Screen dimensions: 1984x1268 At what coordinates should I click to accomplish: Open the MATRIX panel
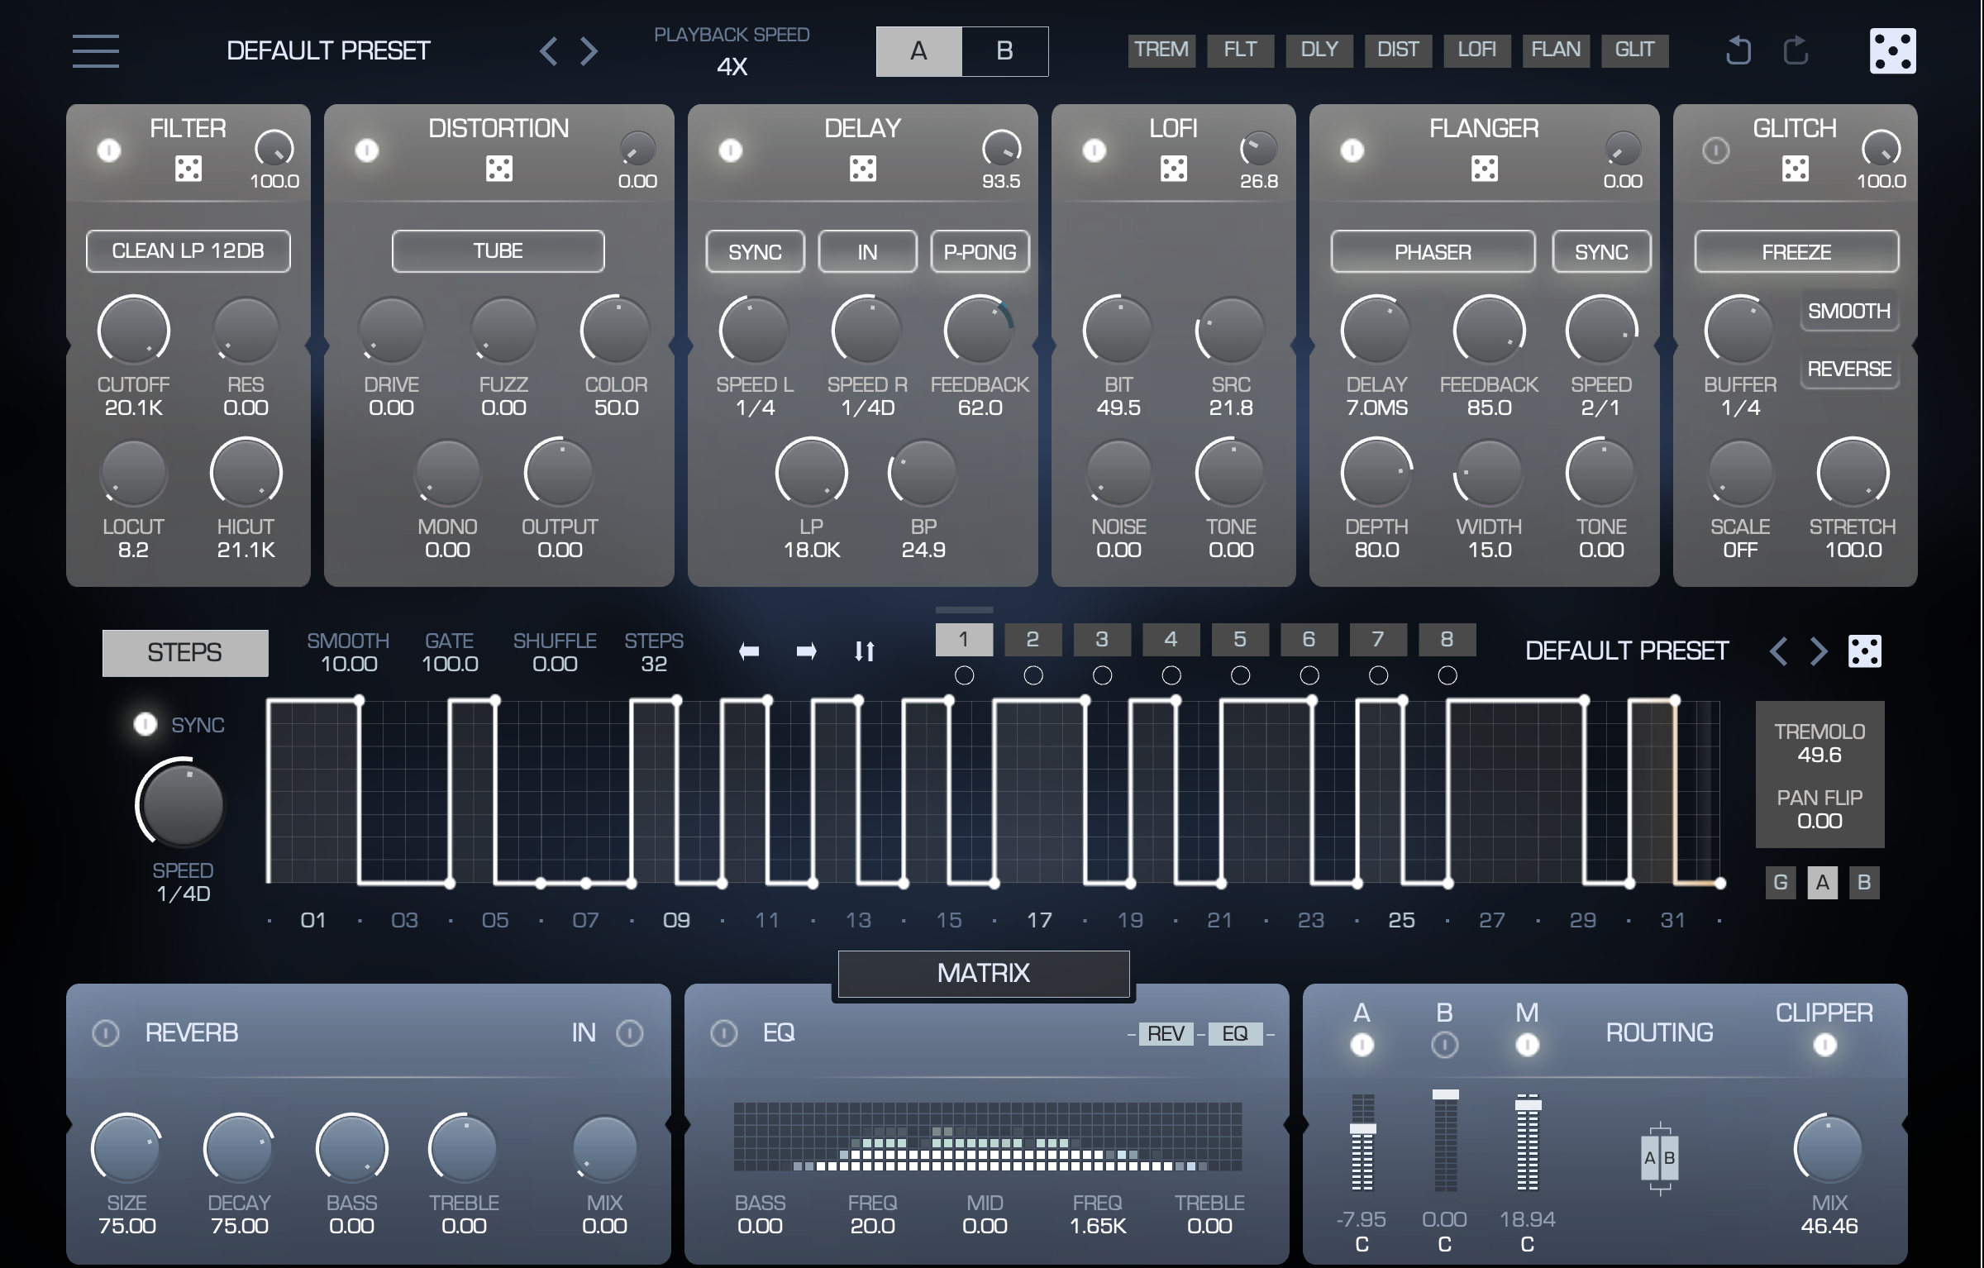(984, 974)
